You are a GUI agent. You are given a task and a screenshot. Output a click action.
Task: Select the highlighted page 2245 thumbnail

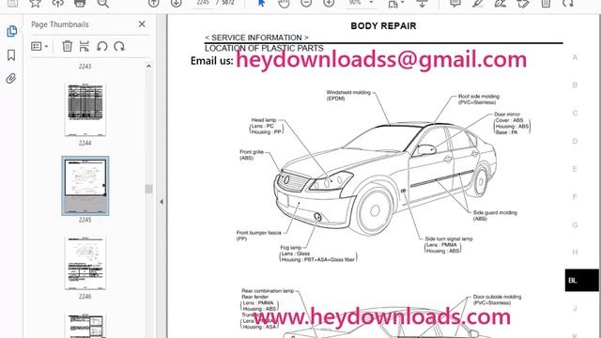point(85,186)
